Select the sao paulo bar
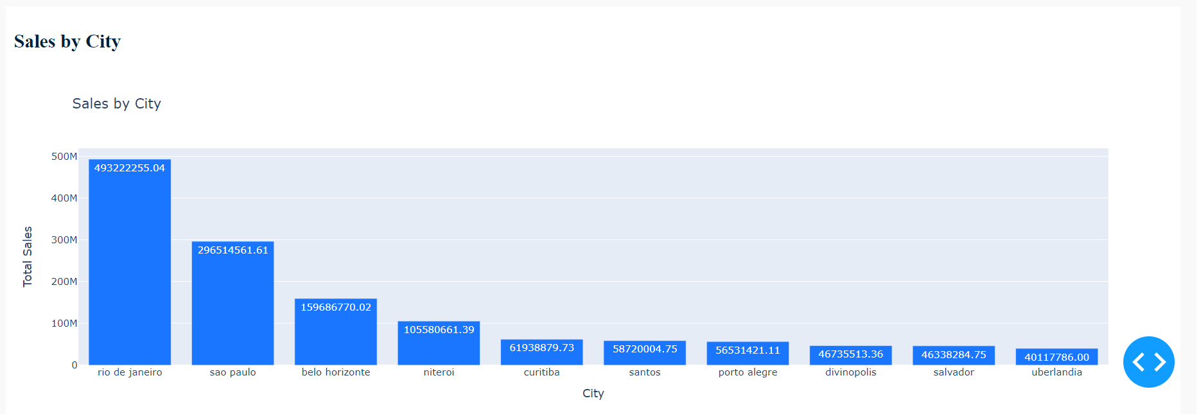This screenshot has height=414, width=1201. [232, 303]
